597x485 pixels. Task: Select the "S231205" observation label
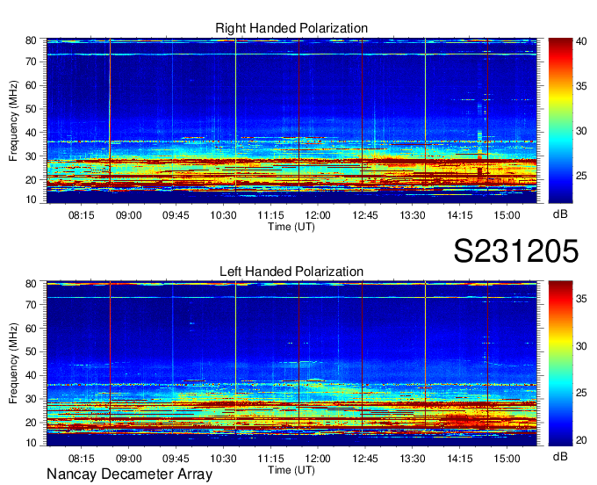[x=516, y=250]
